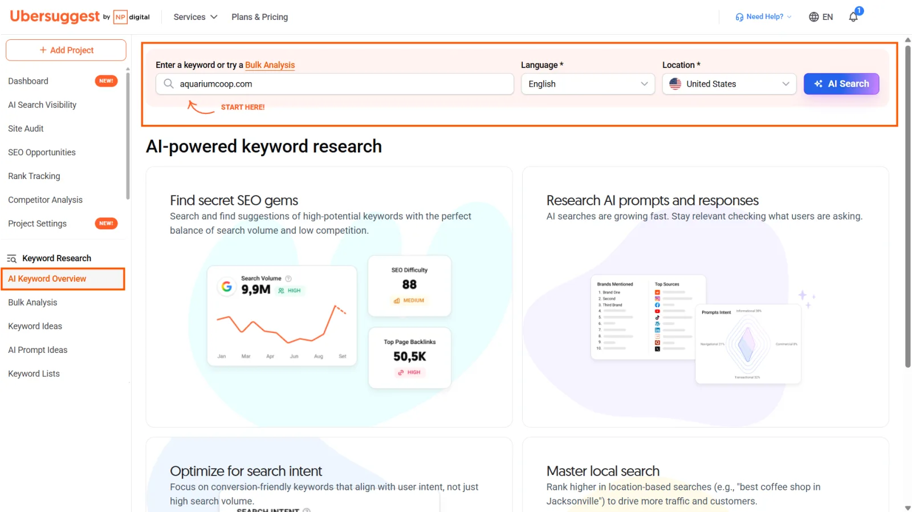Click the AI Search button
This screenshot has width=912, height=512.
point(841,84)
